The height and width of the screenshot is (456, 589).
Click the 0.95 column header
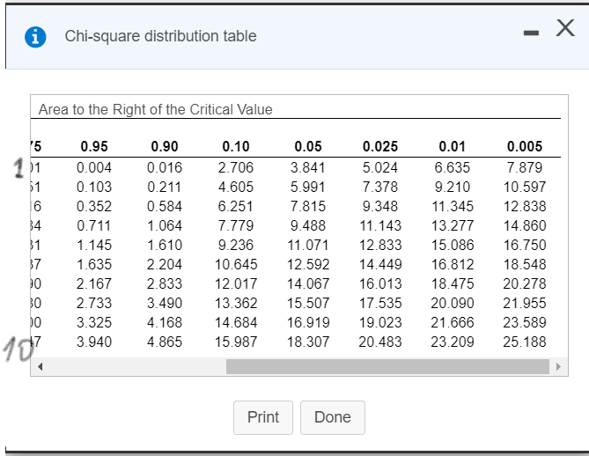point(94,146)
